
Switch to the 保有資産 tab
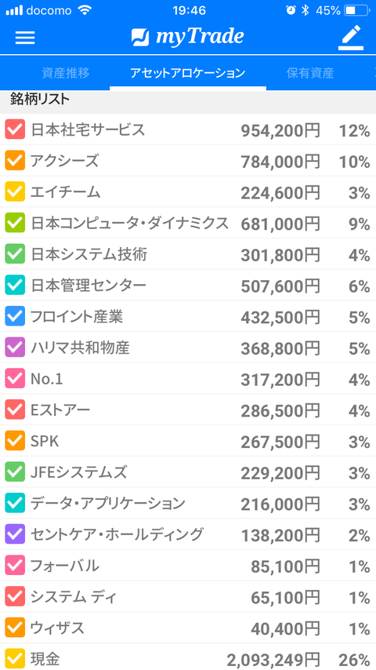pos(310,73)
